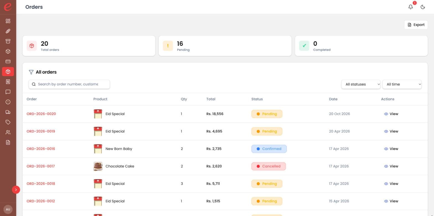Viewport: 434px width, 216px height.
Task: Open the archive box sidebar icon
Action: tap(8, 41)
